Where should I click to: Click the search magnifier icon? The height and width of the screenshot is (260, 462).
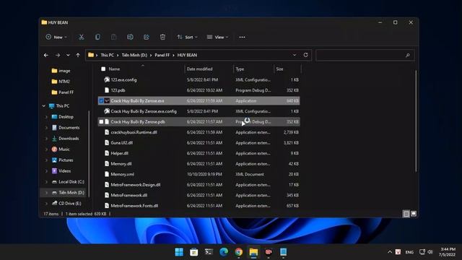(407, 55)
